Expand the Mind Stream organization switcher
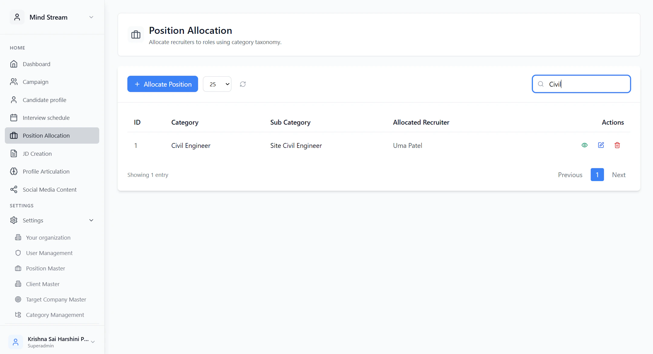653x354 pixels. click(x=91, y=17)
